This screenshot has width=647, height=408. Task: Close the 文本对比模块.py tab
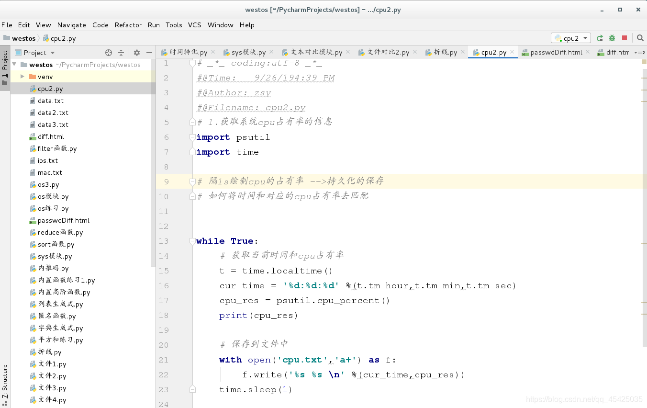(348, 52)
